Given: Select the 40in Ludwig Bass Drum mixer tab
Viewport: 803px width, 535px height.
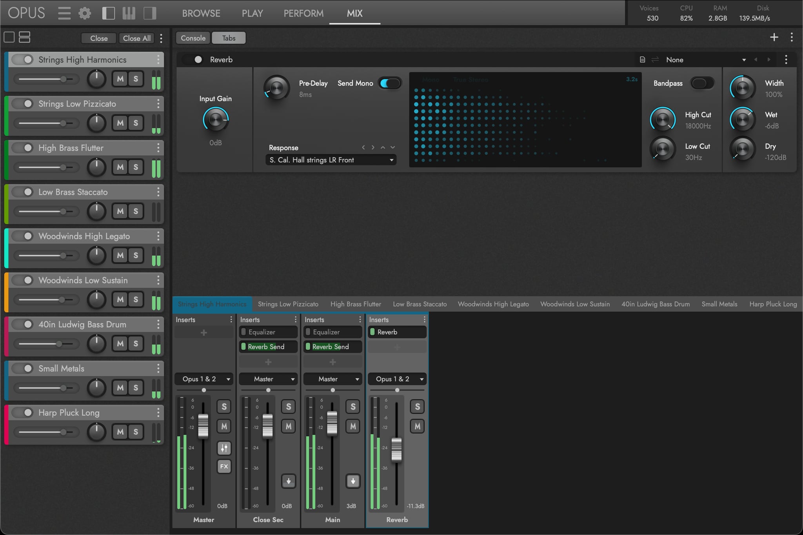Looking at the screenshot, I should point(656,304).
